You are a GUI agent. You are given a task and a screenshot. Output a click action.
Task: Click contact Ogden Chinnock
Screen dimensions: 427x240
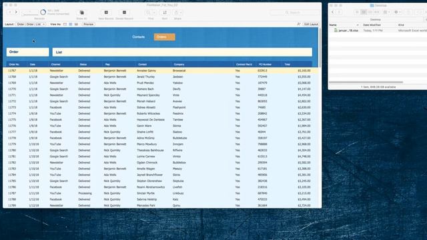pyautogui.click(x=147, y=163)
